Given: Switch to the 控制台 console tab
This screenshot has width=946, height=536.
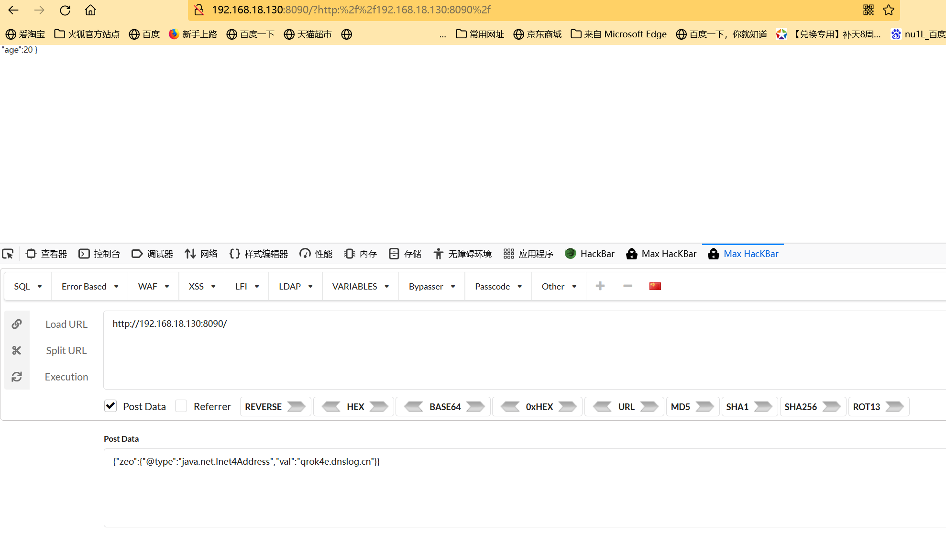Looking at the screenshot, I should (x=99, y=254).
